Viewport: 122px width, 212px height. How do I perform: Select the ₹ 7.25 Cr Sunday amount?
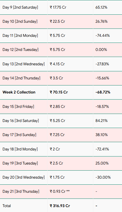pyautogui.click(x=57, y=135)
